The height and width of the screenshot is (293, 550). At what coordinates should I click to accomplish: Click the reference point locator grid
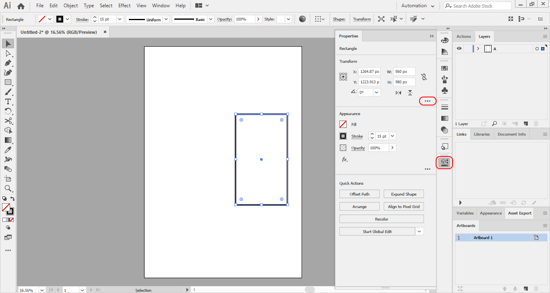[x=343, y=76]
